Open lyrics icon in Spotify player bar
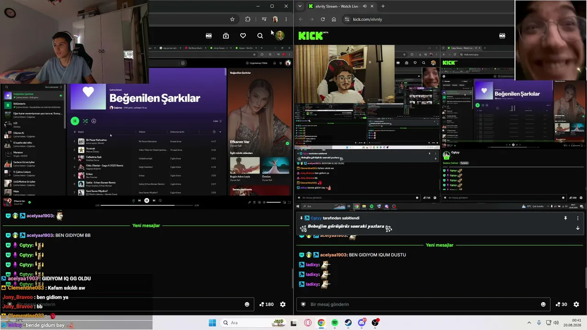Screen dimensions: 587x330 [250, 202]
